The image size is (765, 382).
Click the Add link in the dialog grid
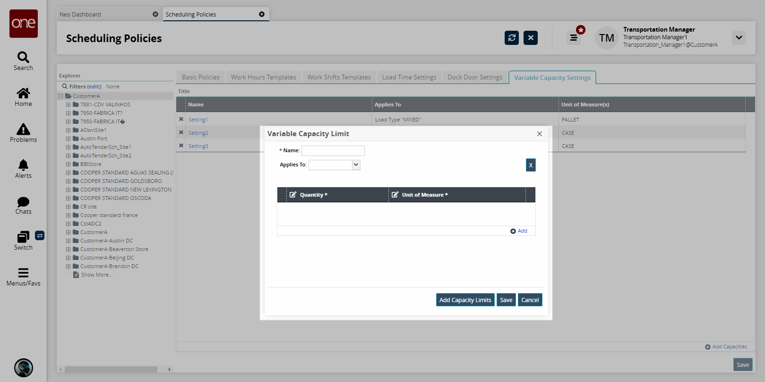(x=519, y=231)
